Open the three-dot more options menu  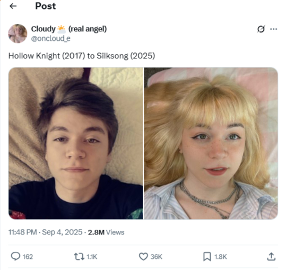[274, 29]
